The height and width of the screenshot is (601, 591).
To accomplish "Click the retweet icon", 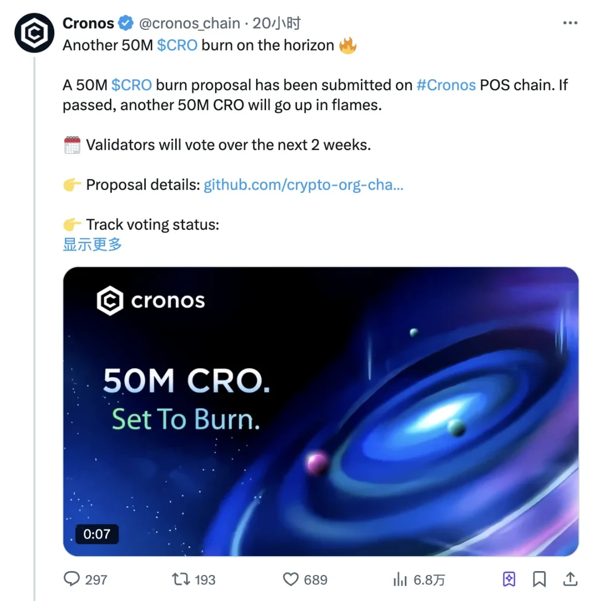I will [x=180, y=579].
